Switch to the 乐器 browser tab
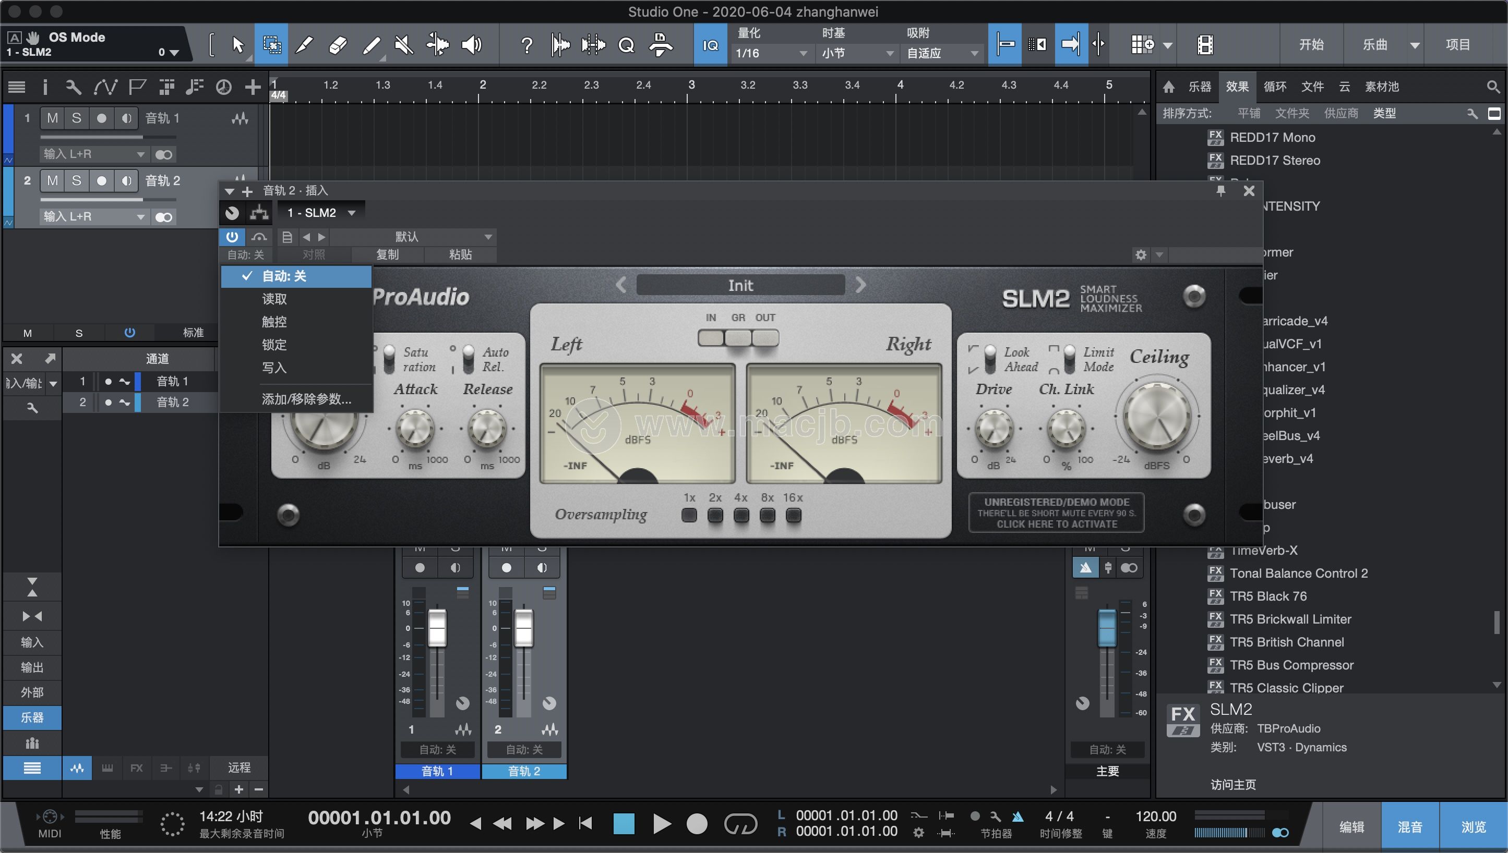The width and height of the screenshot is (1508, 853). pos(1200,87)
